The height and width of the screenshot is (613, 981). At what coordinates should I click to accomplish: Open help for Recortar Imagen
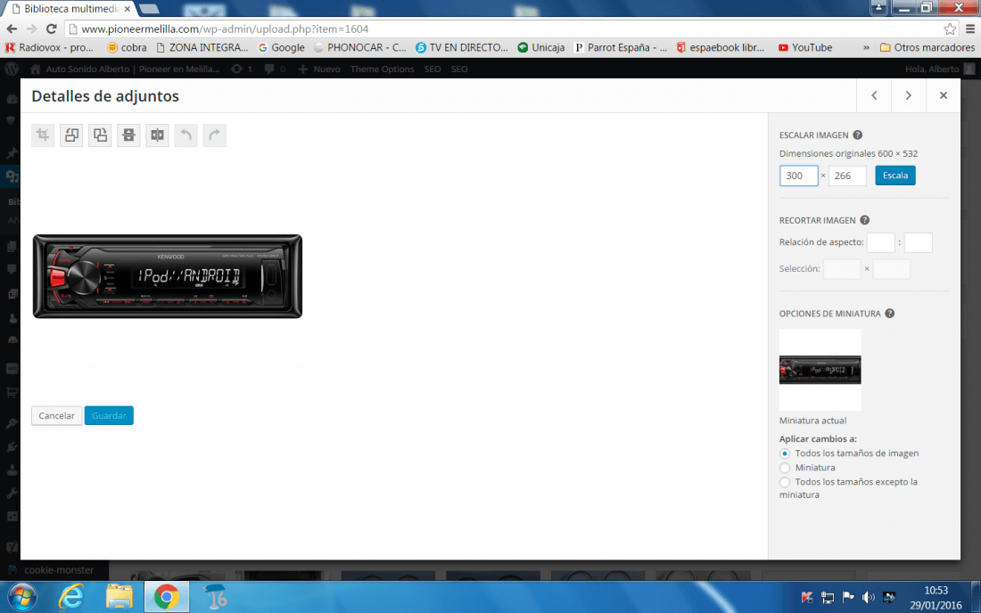coord(865,220)
